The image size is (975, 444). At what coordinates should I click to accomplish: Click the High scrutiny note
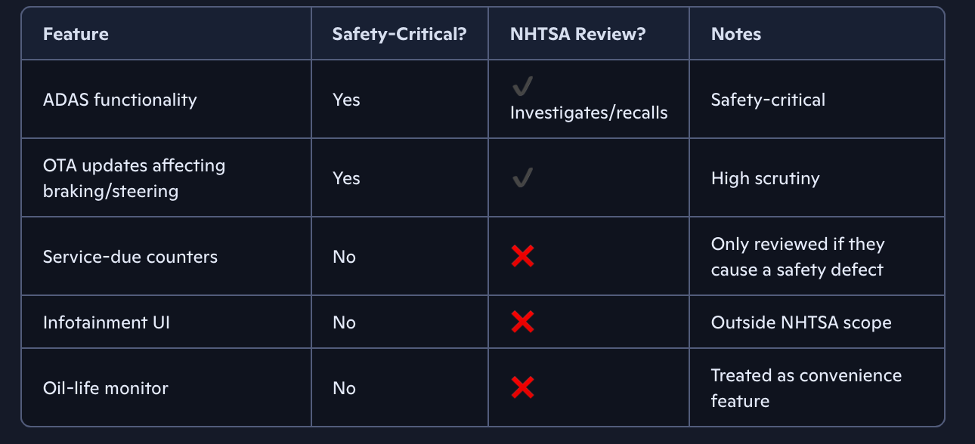point(765,178)
